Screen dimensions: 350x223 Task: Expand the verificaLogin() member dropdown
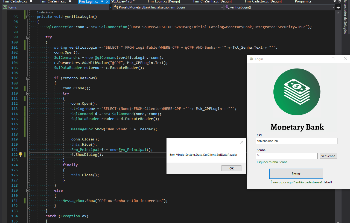333,7
